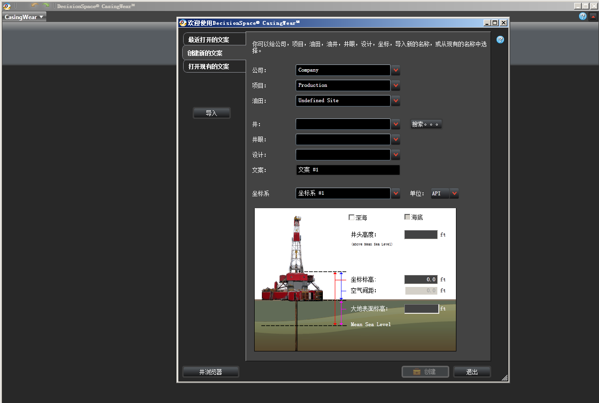The height and width of the screenshot is (403, 599).
Task: Click the Undo arrow in the main toolbar
Action: pos(35,5)
